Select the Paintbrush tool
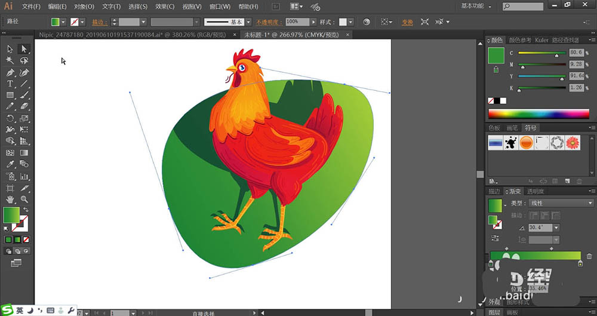Viewport: 597px width, 316px height. click(24, 95)
